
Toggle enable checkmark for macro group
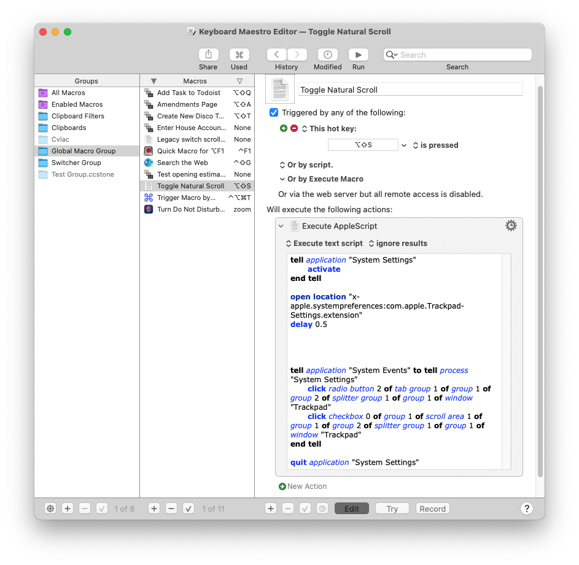coord(101,509)
